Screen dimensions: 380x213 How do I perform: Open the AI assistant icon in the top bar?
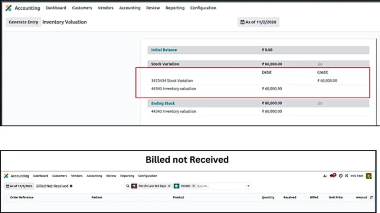325,176
